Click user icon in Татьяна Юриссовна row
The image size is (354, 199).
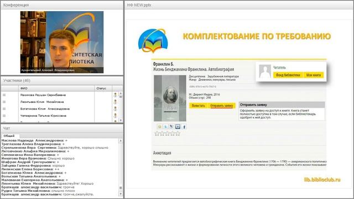116,116
